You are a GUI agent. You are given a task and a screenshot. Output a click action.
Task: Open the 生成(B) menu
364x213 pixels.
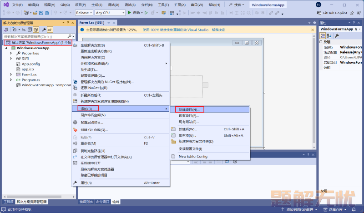click(x=97, y=5)
